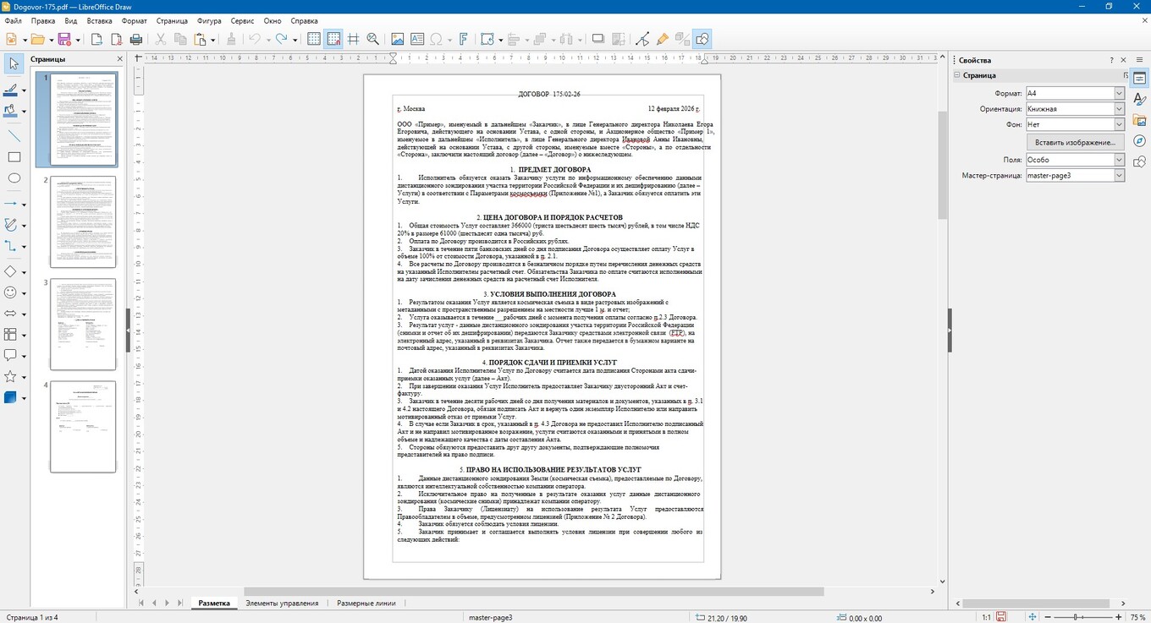Select the Rectangle shape tool
Screen dimensions: 1151x623
click(x=14, y=157)
